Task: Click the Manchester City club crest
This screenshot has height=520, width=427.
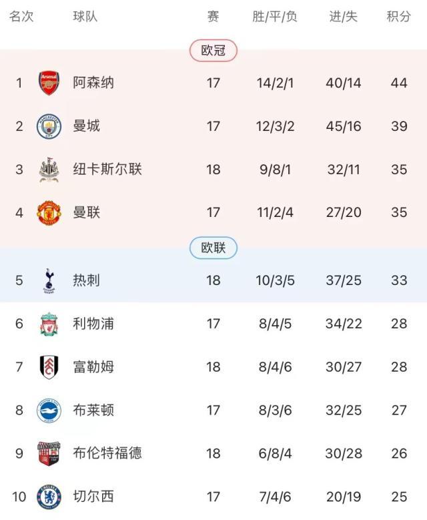Action: (x=49, y=126)
